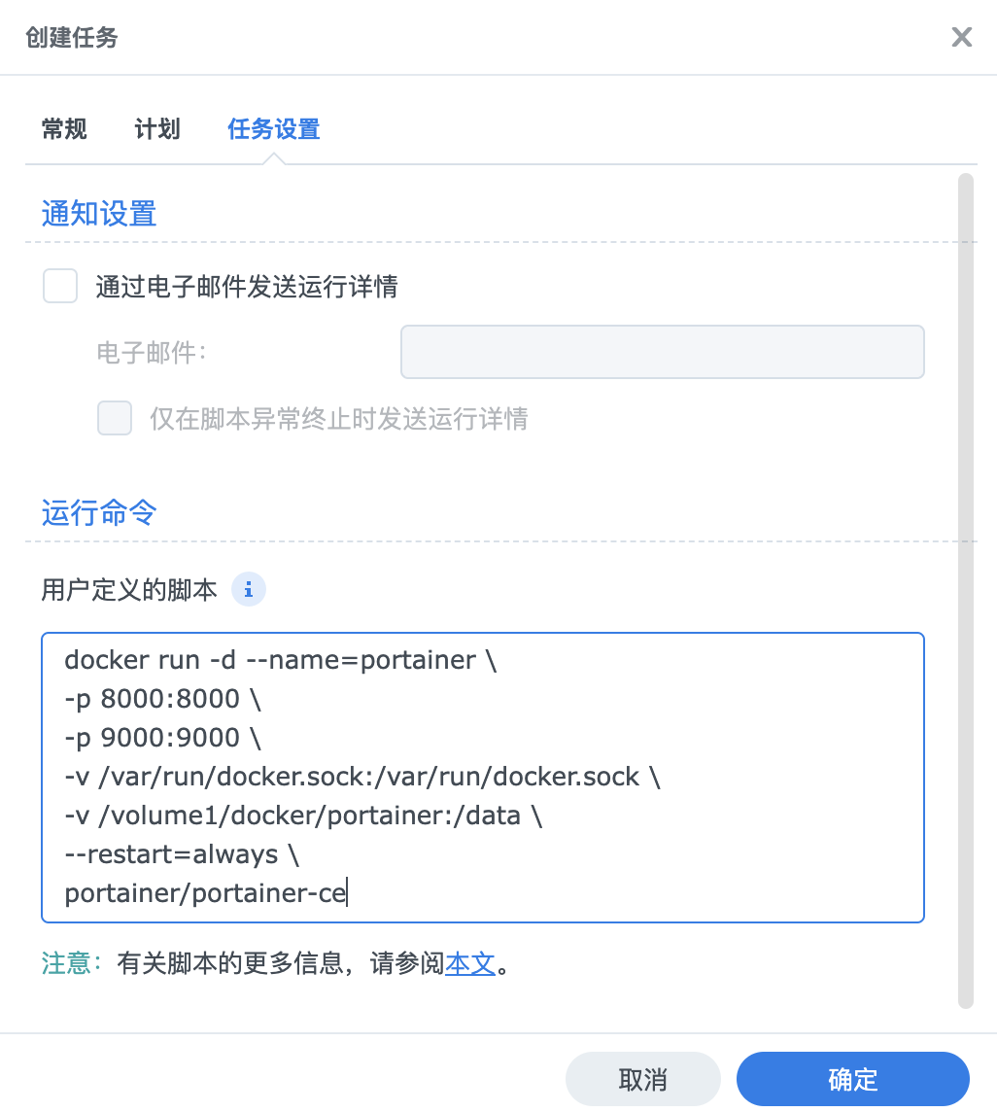Open the 本文 help link
Viewport: 997px width, 1112px height.
click(x=470, y=964)
